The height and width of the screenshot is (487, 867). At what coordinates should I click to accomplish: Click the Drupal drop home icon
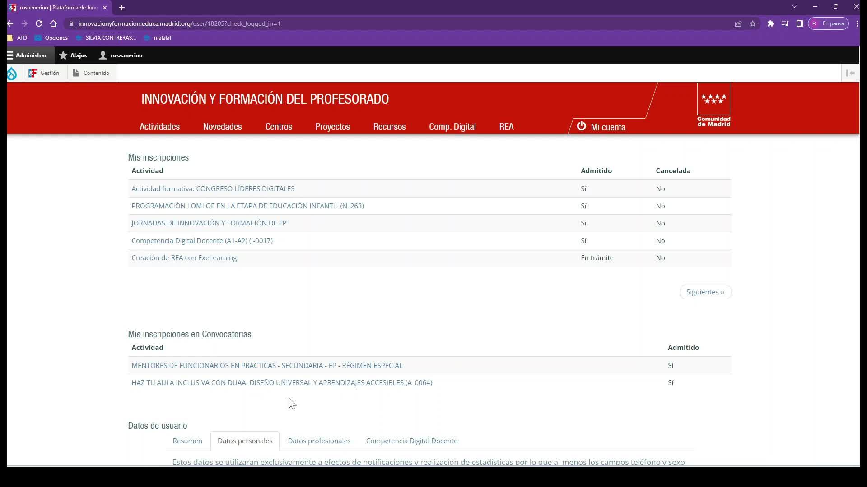tap(12, 73)
